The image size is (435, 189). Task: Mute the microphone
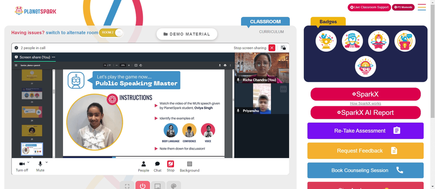click(x=40, y=166)
